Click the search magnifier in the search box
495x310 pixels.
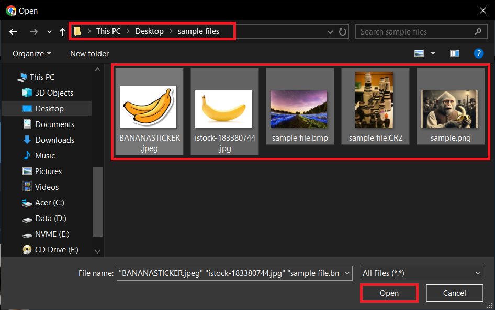pos(478,31)
